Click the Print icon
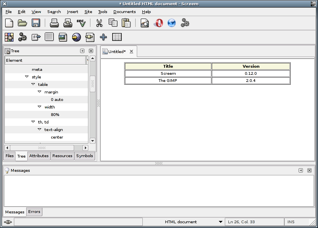The width and height of the screenshot is (318, 228). click(x=54, y=23)
